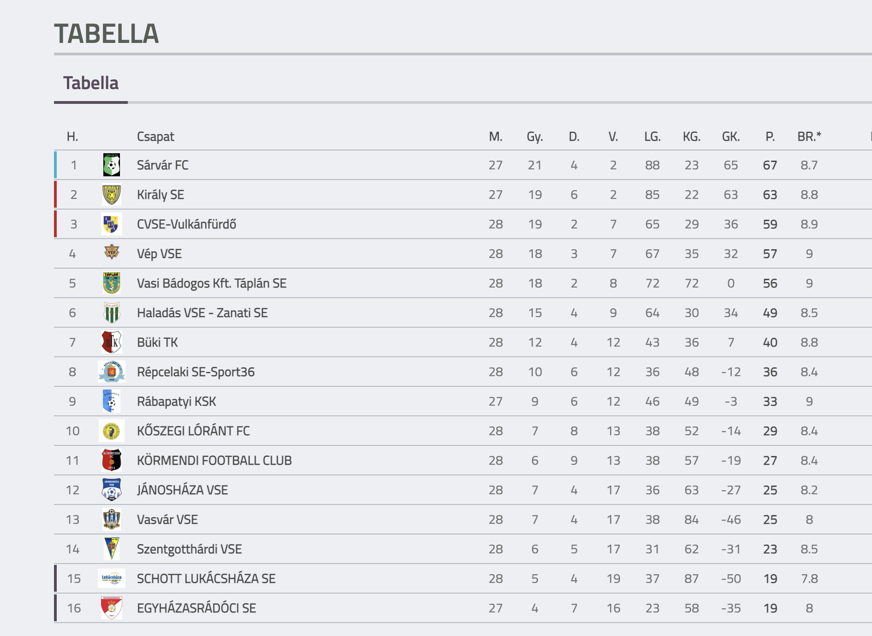This screenshot has height=636, width=872.
Task: Open the Büki TK shield logo
Action: coord(111,342)
